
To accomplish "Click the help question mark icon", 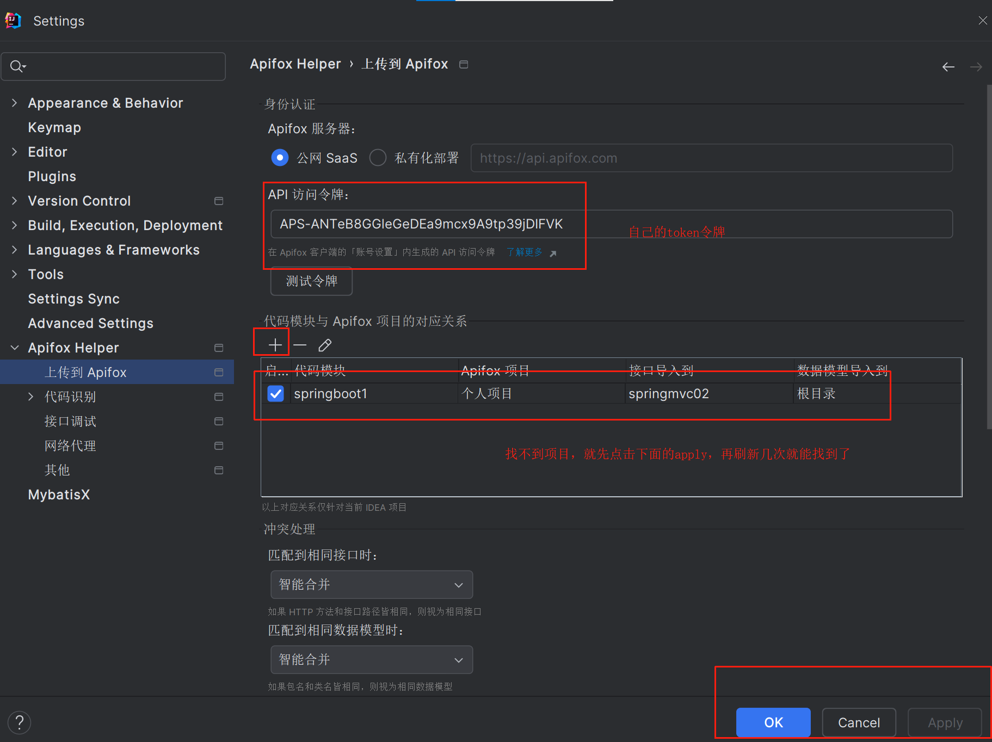I will pyautogui.click(x=20, y=722).
